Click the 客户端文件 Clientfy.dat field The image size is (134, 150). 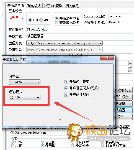(79, 30)
